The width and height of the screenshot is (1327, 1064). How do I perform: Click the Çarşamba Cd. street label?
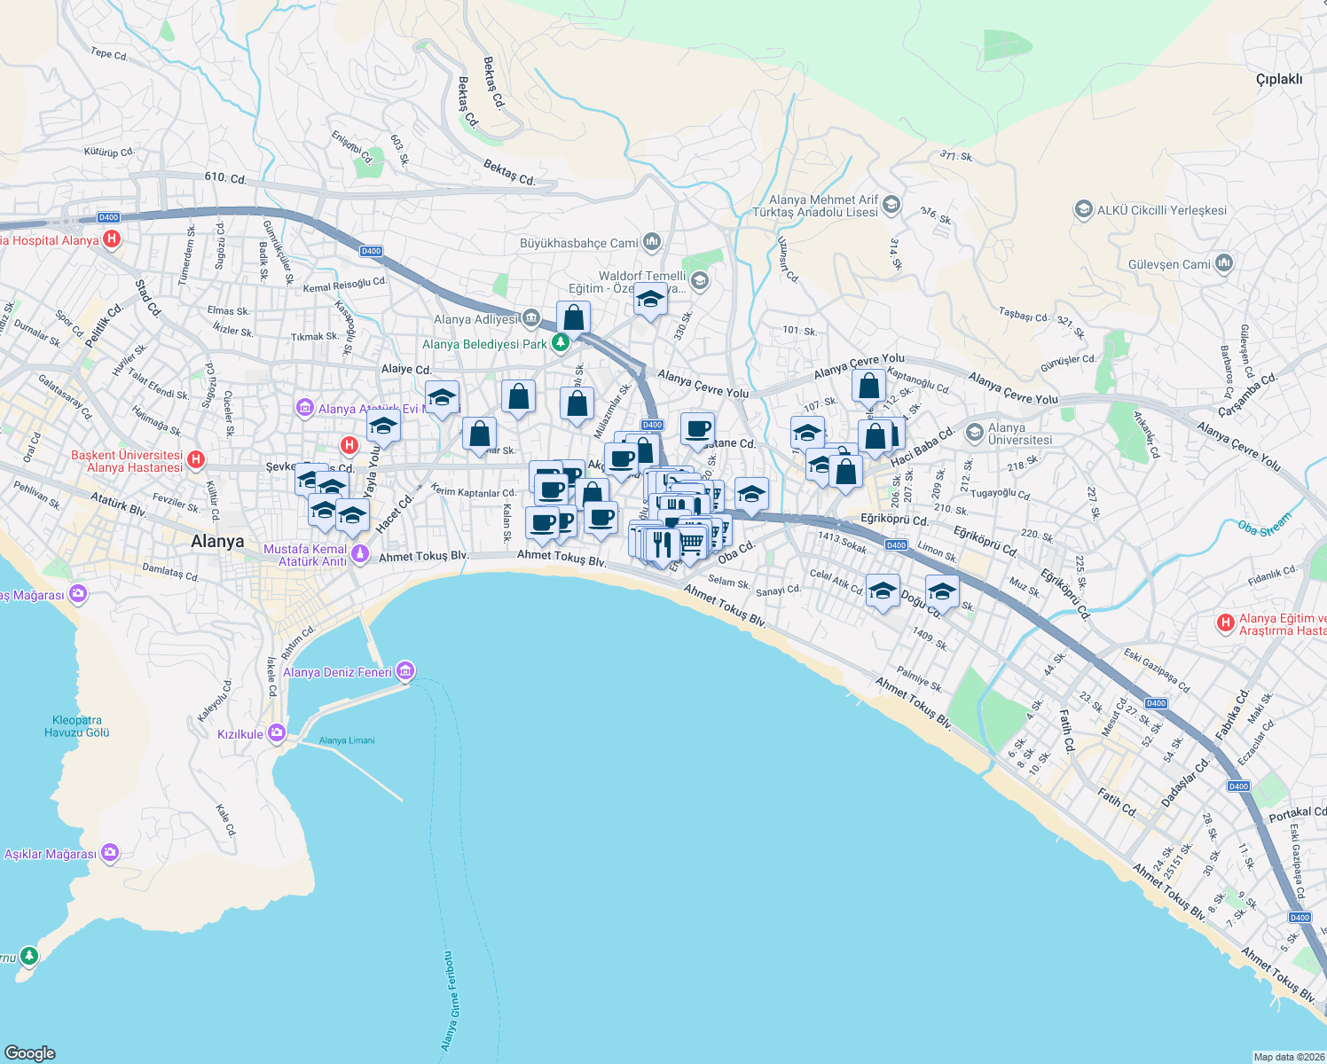[x=1247, y=394]
